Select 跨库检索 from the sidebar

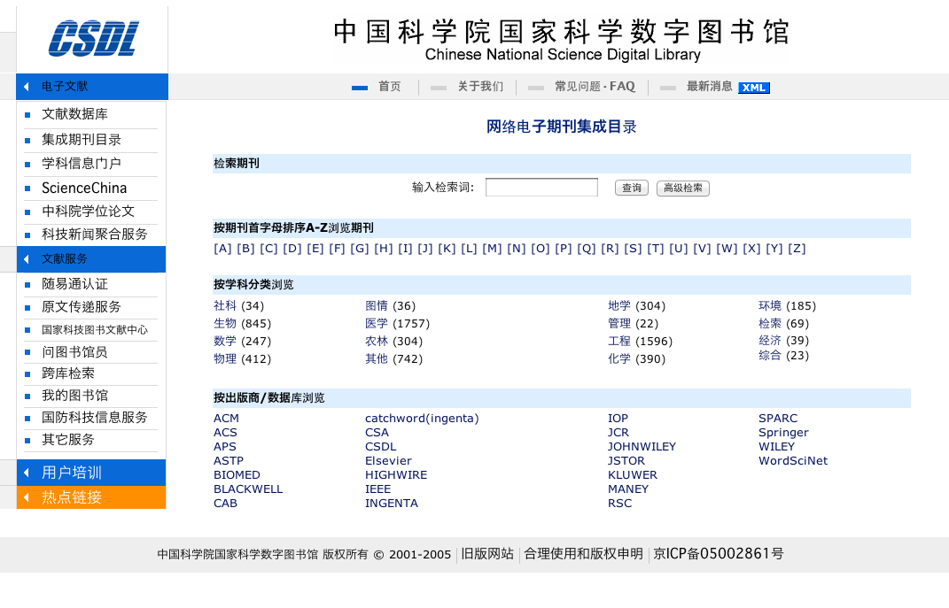pos(68,373)
